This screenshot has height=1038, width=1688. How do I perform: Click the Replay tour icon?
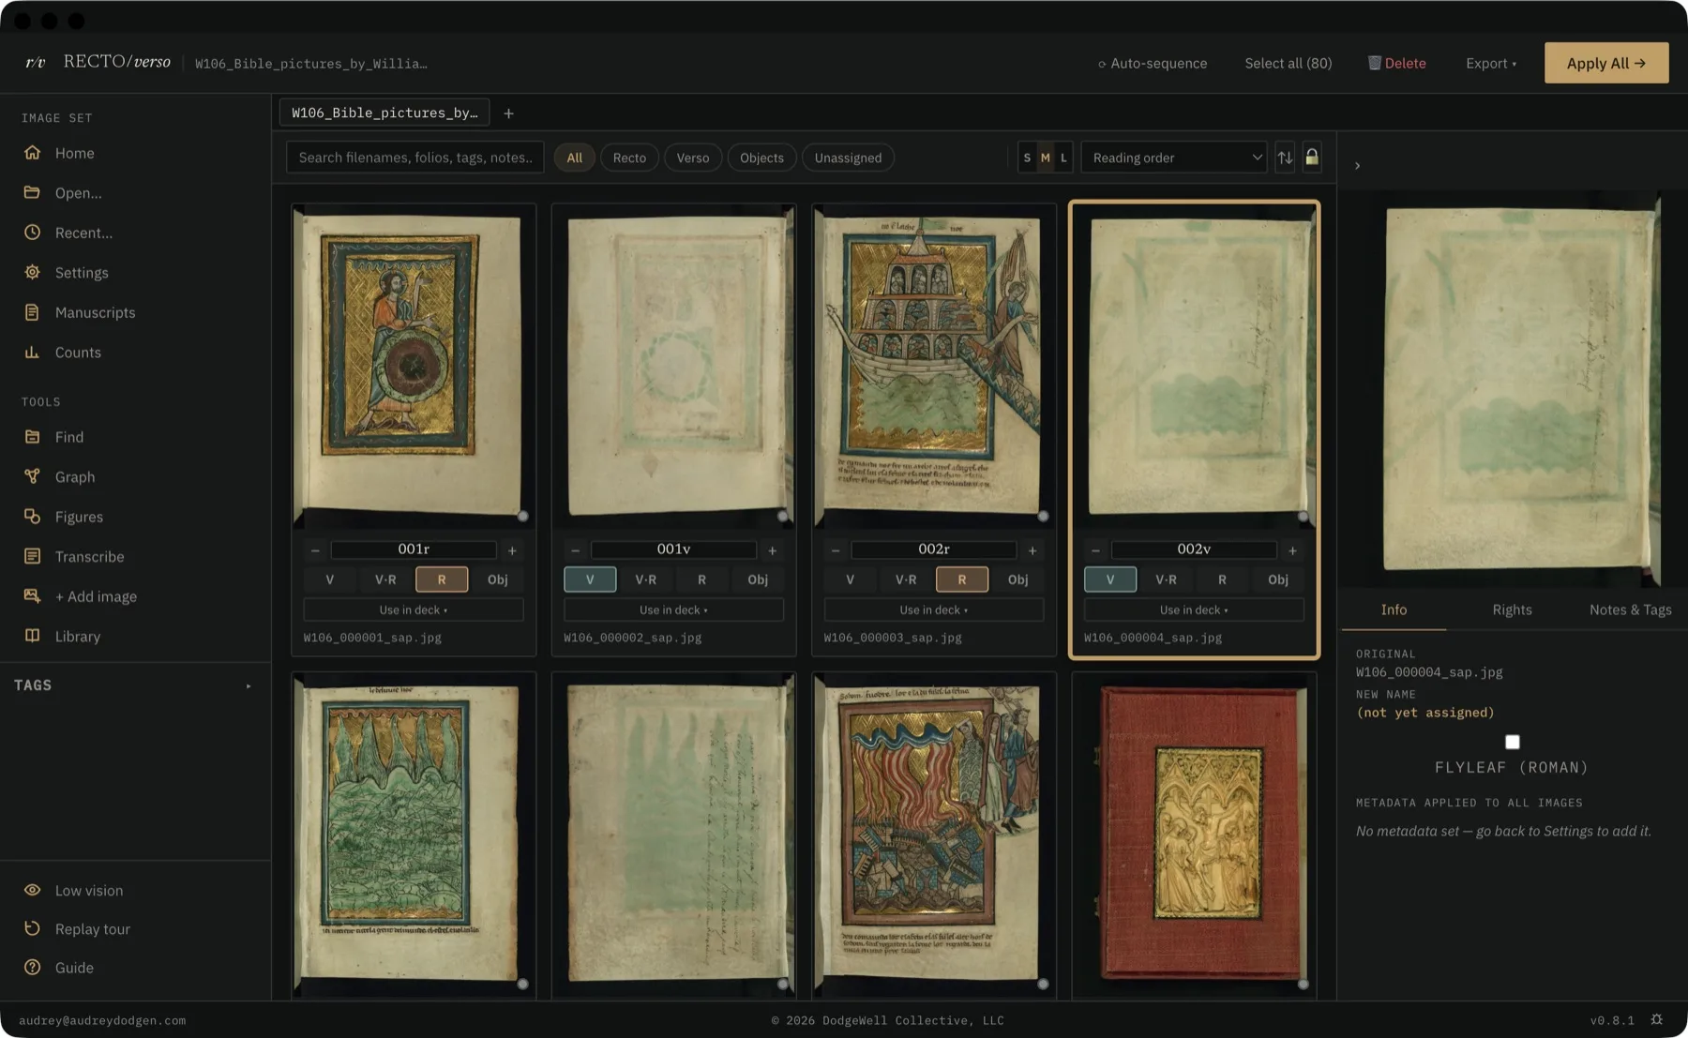(x=32, y=928)
